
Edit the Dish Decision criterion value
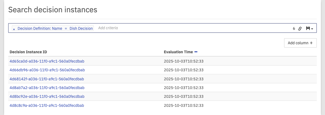(x=81, y=28)
